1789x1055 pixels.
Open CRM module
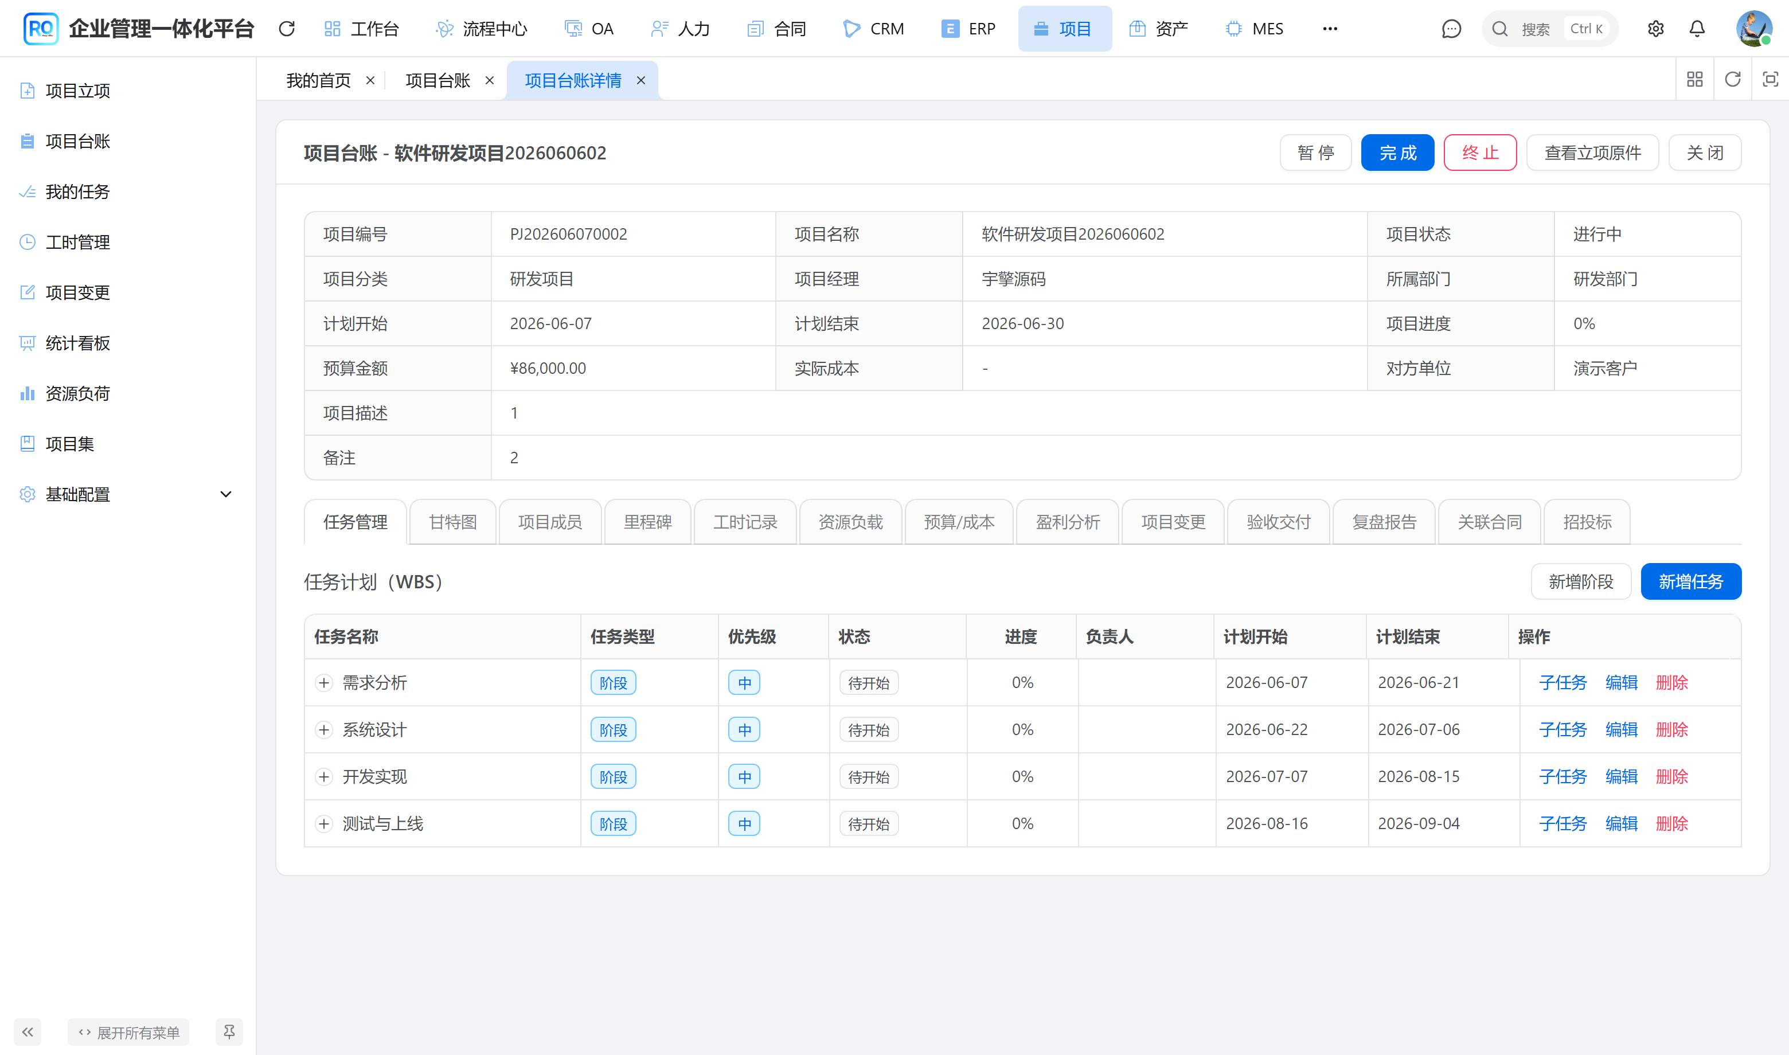[873, 29]
